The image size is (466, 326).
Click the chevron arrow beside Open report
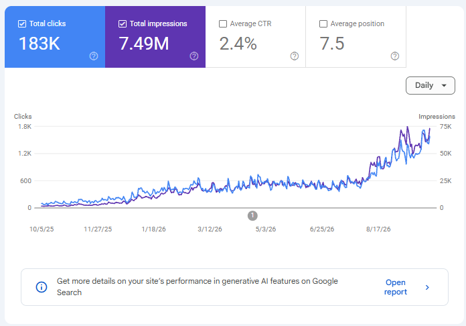427,287
